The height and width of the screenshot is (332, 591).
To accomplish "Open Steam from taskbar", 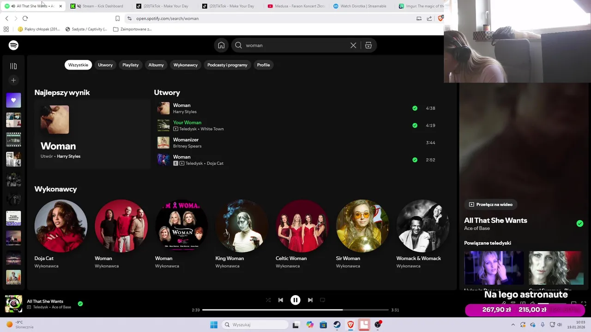I will [337, 325].
